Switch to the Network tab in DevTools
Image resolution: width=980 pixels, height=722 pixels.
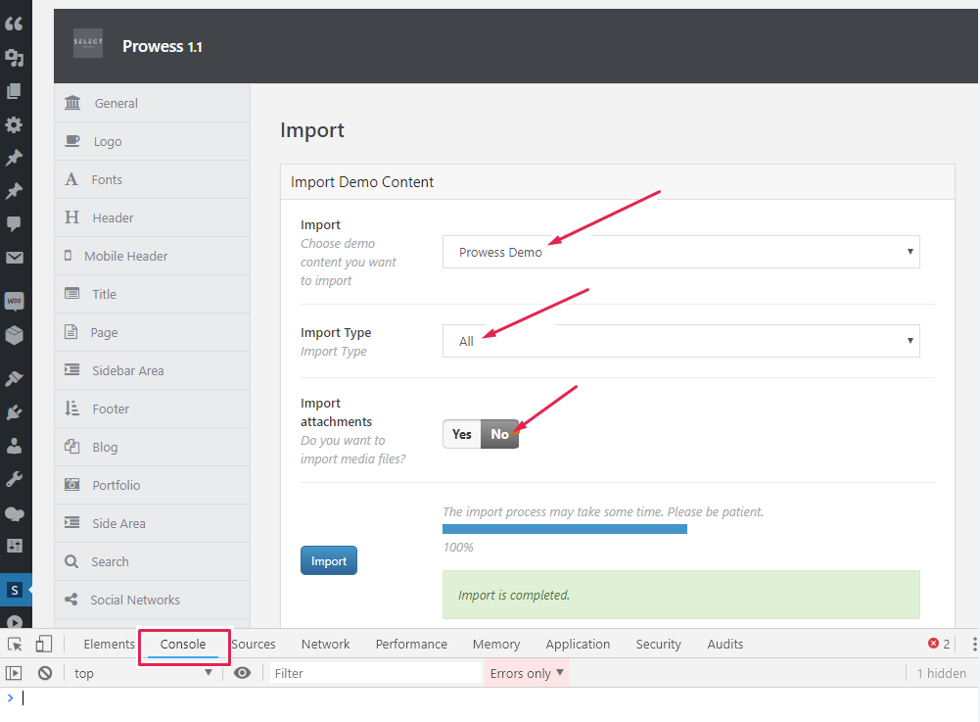(x=325, y=644)
